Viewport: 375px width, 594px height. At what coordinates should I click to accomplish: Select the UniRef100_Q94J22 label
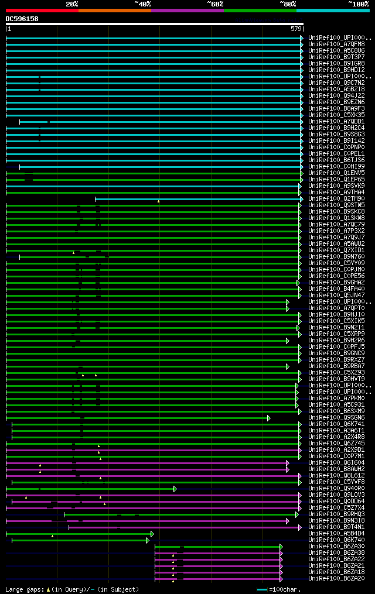click(336, 95)
